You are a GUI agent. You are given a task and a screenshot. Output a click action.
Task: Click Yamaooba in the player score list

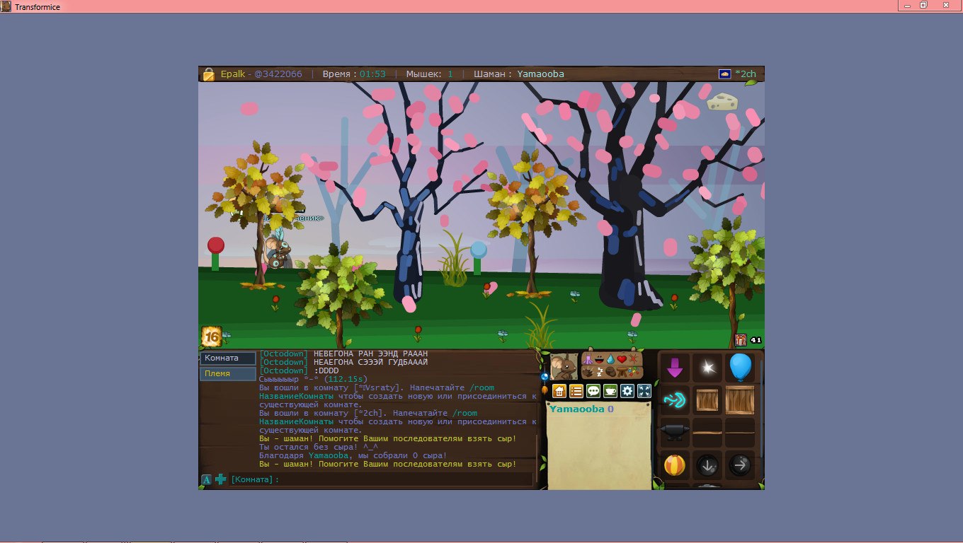(x=576, y=409)
